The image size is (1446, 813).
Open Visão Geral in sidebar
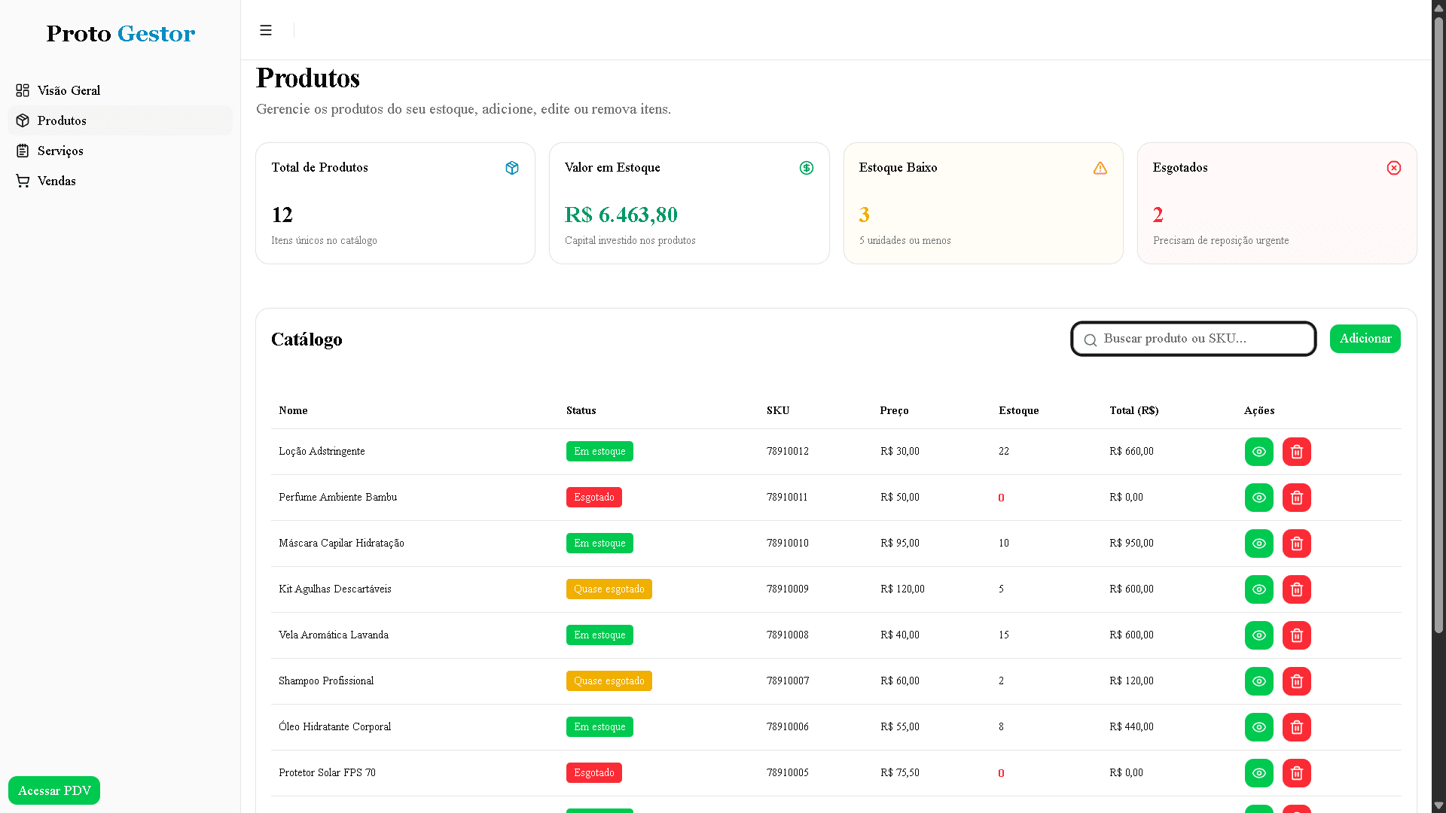pyautogui.click(x=68, y=90)
